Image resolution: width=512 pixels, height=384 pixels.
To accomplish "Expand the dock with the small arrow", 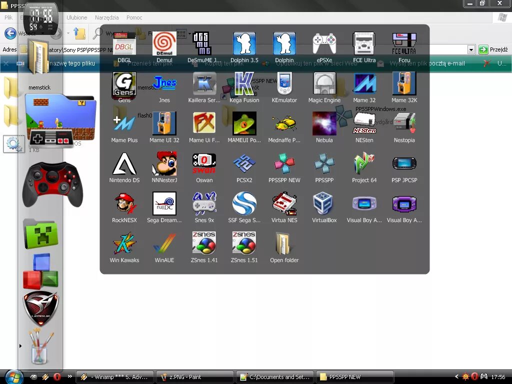I will tap(20, 346).
